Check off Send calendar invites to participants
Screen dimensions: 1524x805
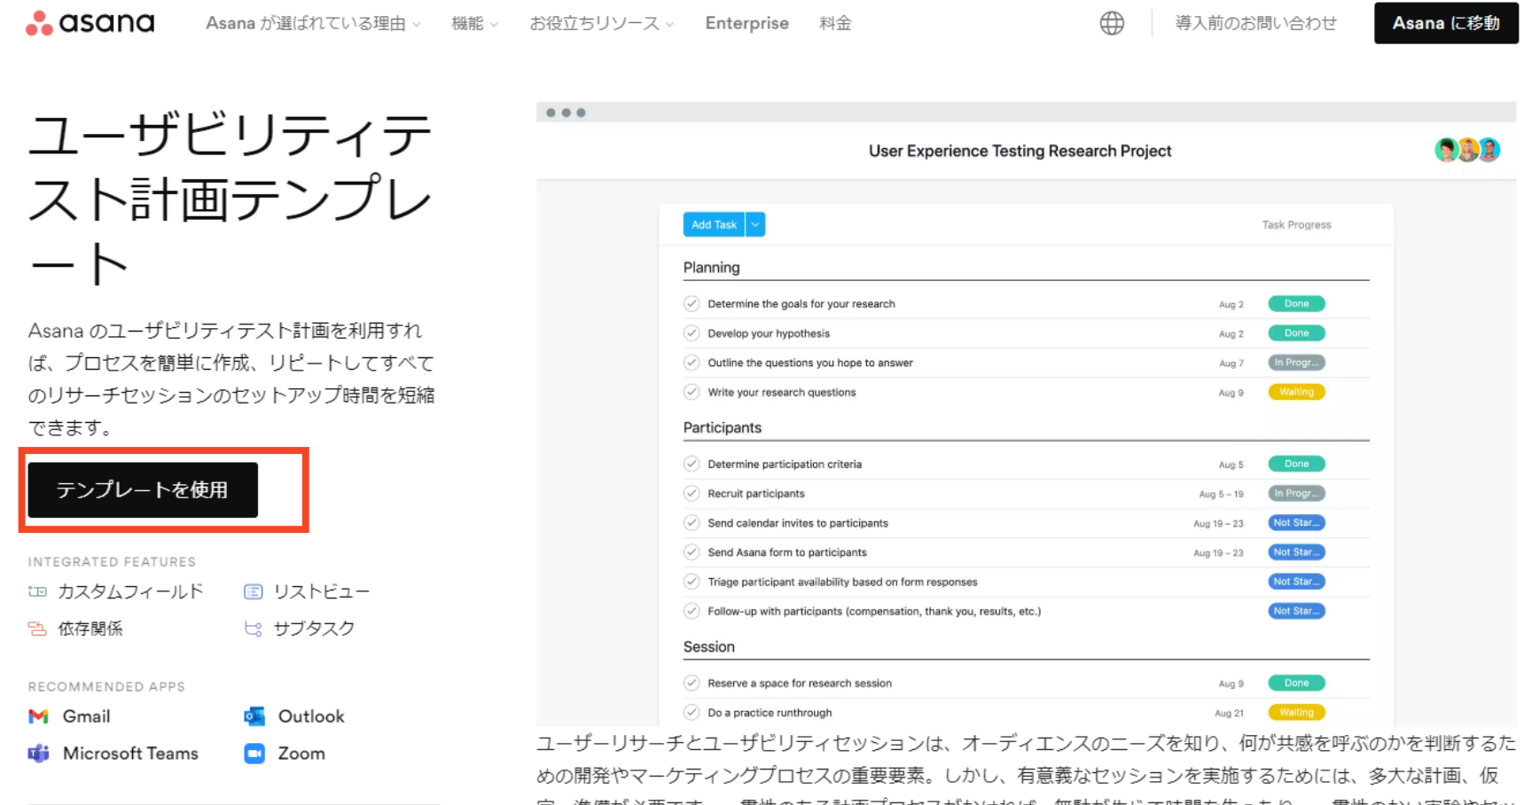coord(692,523)
